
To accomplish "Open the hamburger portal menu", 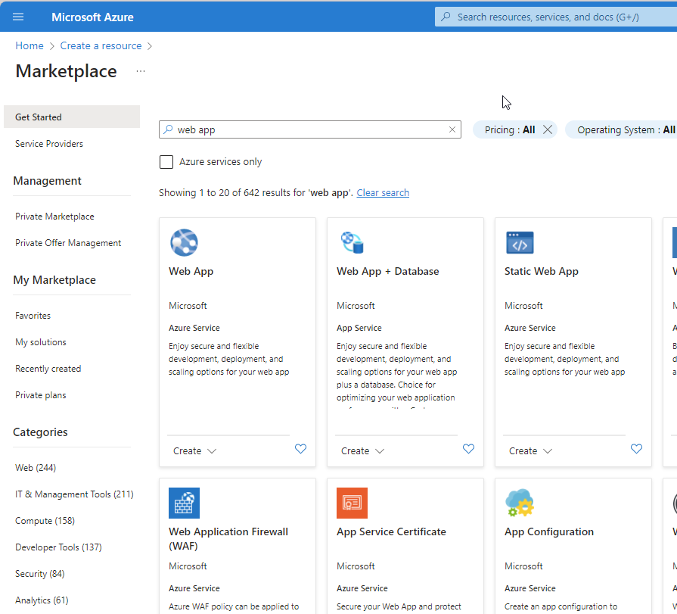I will coord(18,17).
